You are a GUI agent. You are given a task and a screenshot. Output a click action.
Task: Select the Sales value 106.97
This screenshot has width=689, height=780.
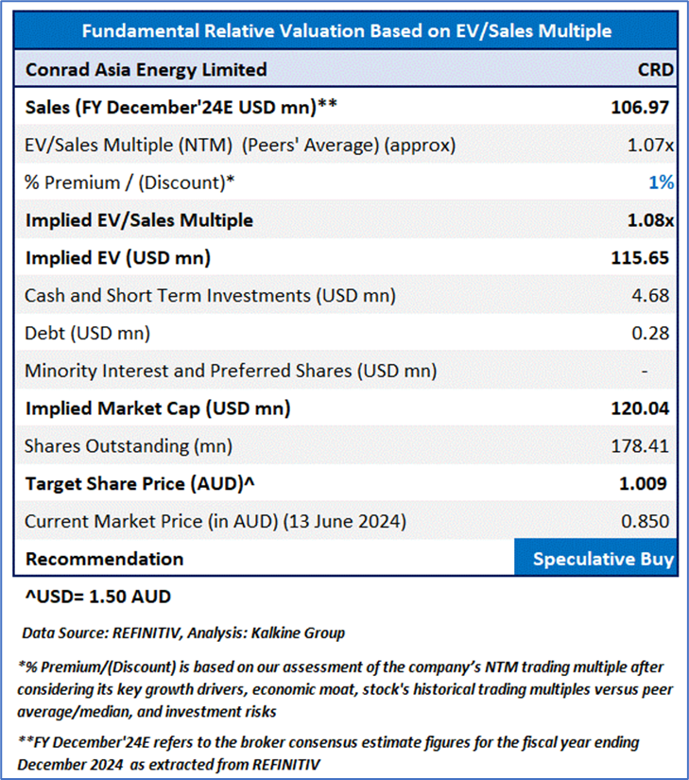(x=640, y=107)
